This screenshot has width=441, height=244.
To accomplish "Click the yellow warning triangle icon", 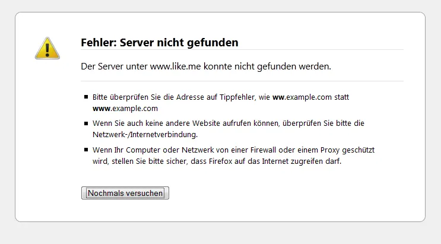I will [x=47, y=49].
